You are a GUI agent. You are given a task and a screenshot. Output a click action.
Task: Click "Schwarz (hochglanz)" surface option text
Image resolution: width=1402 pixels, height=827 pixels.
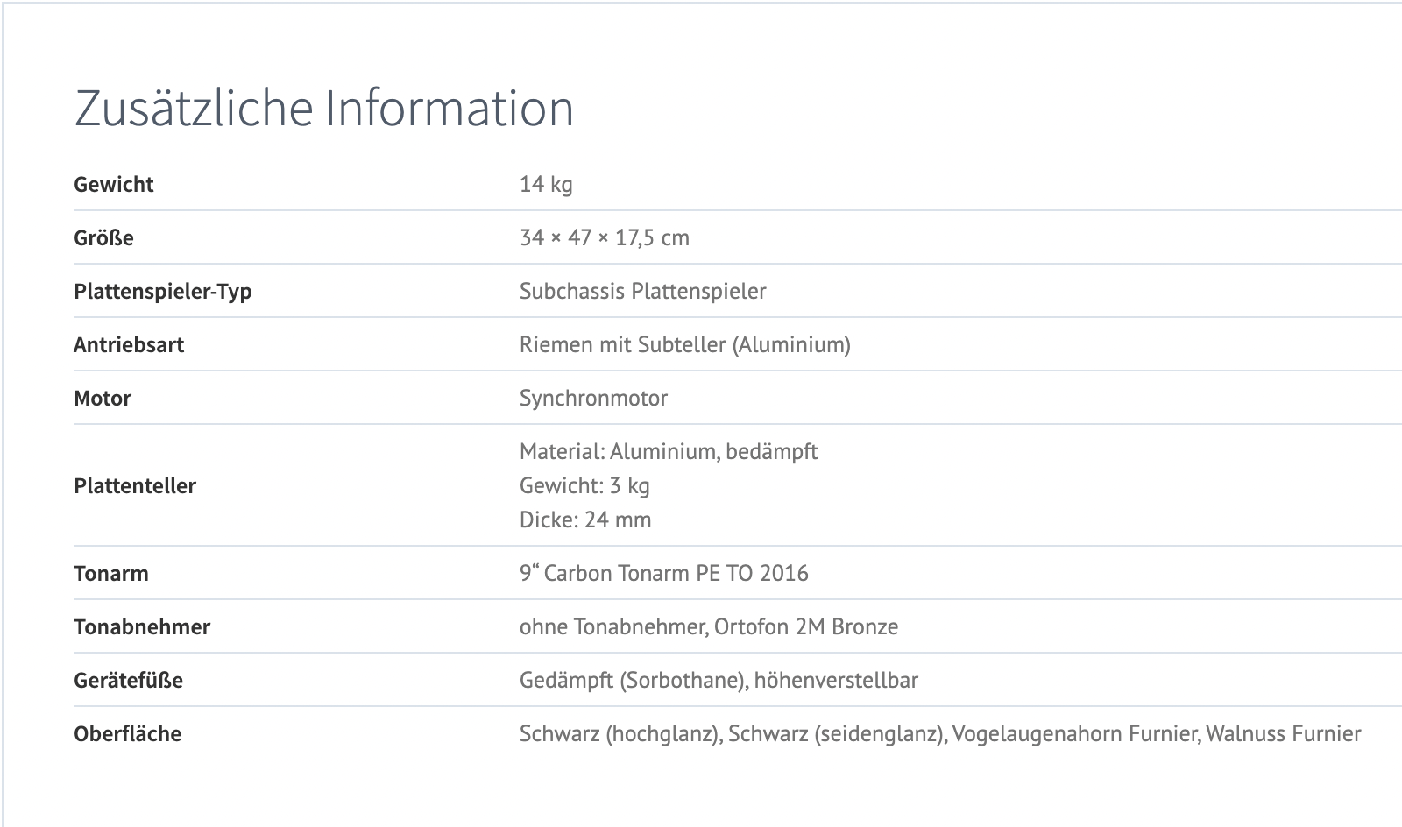pos(619,734)
